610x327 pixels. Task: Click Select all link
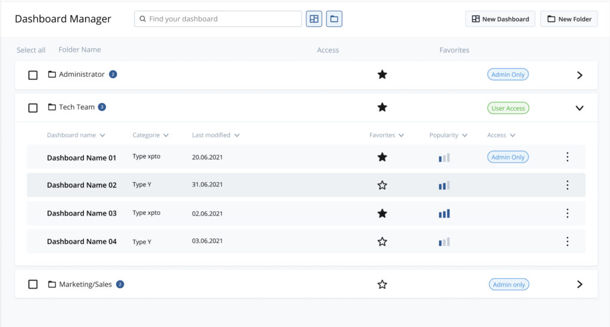coord(31,50)
